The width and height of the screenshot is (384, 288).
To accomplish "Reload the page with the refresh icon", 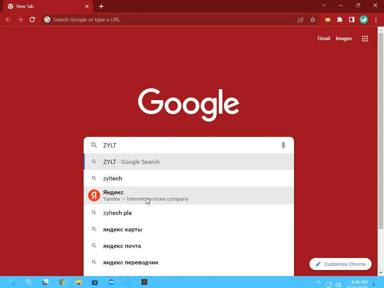I will [32, 19].
